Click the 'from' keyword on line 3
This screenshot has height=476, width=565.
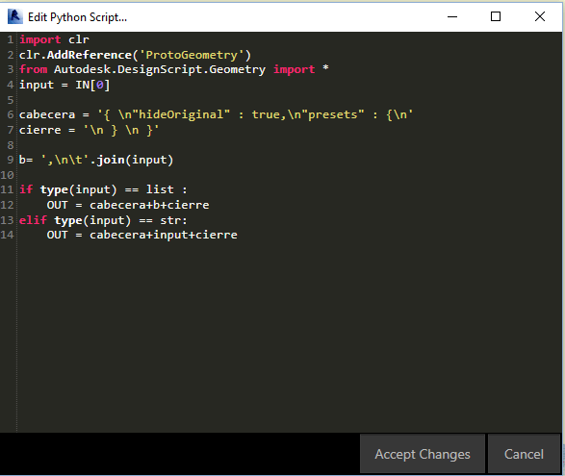[x=33, y=69]
